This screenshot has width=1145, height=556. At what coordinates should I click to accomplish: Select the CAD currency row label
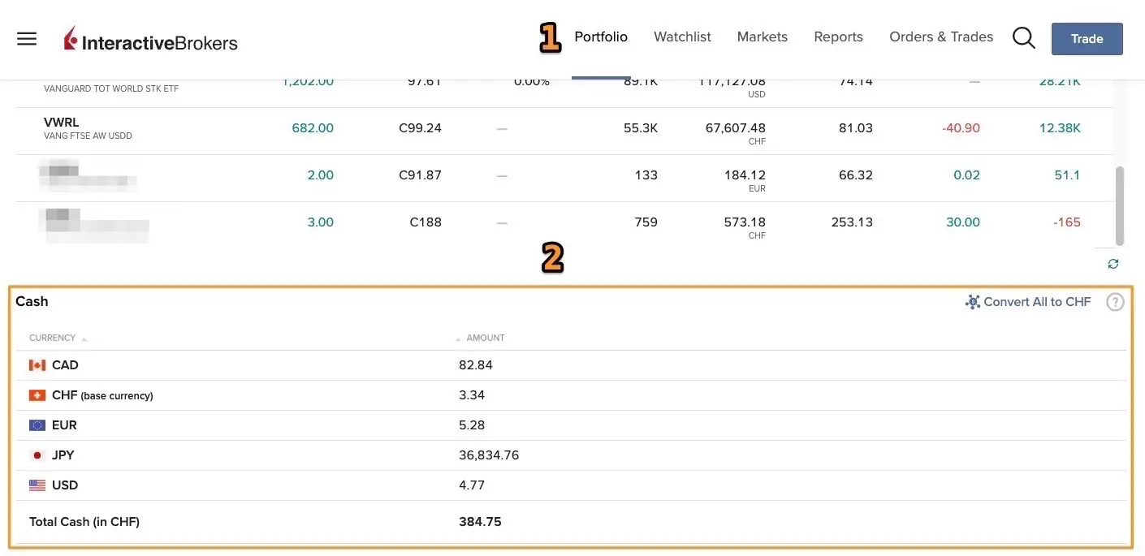click(65, 365)
